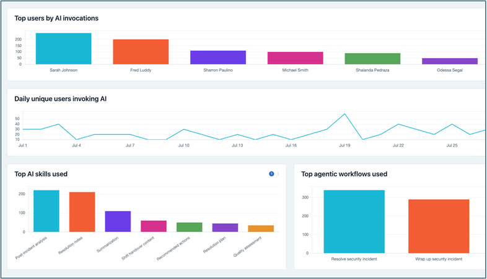Click the 'Jul 1' date label
The image size is (487, 279).
[23, 145]
